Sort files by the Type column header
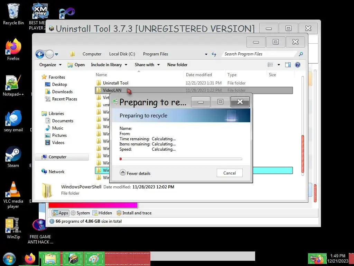The image size is (354, 266). 246,75
